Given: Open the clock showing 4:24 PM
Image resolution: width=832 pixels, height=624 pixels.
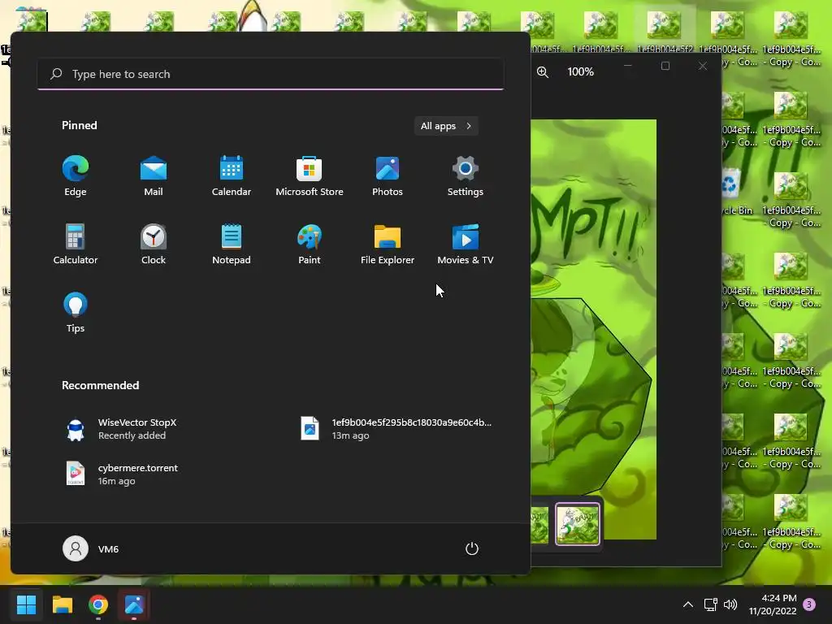Looking at the screenshot, I should (773, 604).
